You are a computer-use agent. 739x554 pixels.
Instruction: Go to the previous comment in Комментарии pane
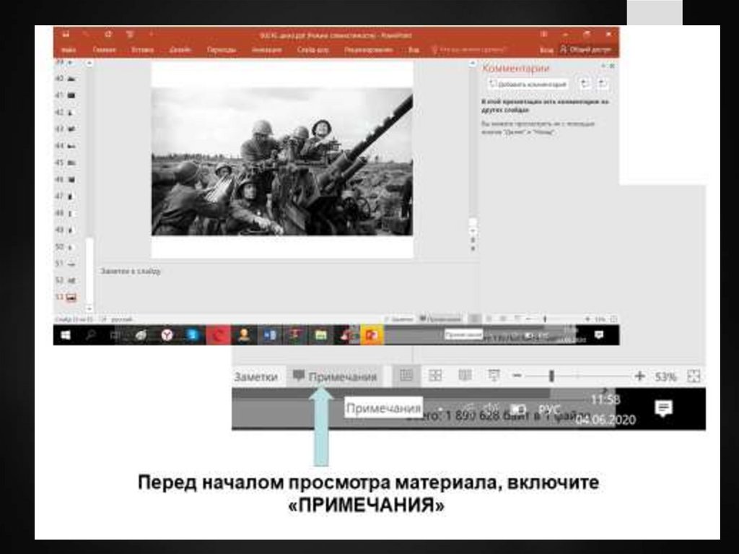[585, 84]
